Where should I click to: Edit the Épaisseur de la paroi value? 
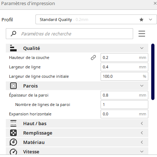pos(124,95)
